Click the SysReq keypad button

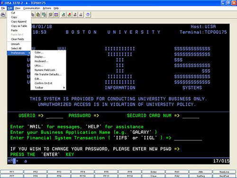(x=201, y=176)
